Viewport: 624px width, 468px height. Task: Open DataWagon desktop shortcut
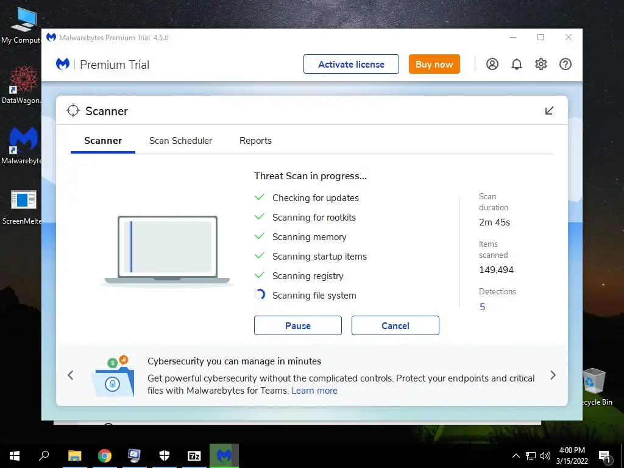click(23, 85)
